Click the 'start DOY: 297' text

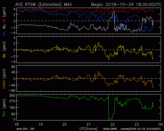pyautogui.click(x=26, y=129)
